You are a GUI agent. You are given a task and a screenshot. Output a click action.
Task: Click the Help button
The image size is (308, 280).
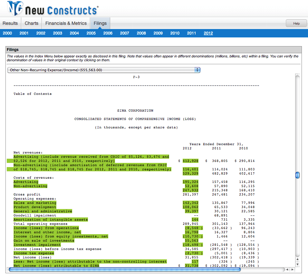coord(296,24)
